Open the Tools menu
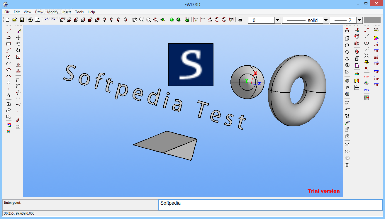This screenshot has height=219, width=385. 79,12
